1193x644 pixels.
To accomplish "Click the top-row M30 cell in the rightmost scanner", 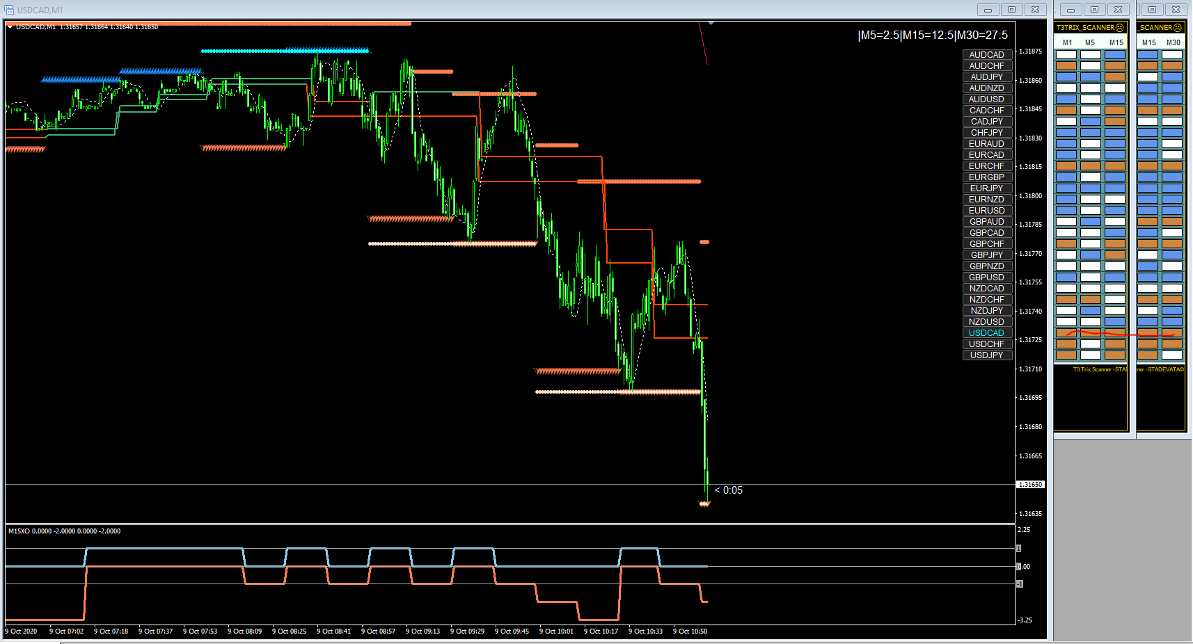I will pyautogui.click(x=1172, y=55).
